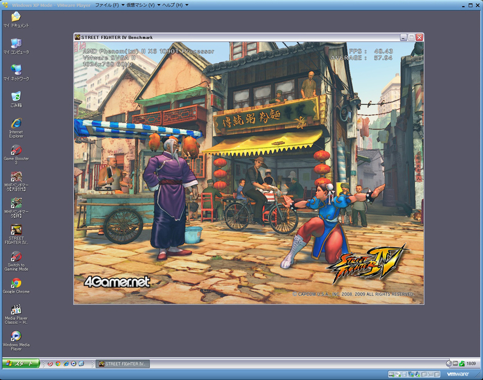This screenshot has width=483, height=380.
Task: Launch Game Booster from the quick launch bar
Action: click(50, 364)
